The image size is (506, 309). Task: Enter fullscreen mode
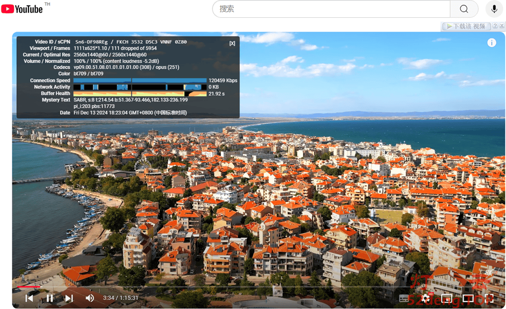pyautogui.click(x=489, y=299)
